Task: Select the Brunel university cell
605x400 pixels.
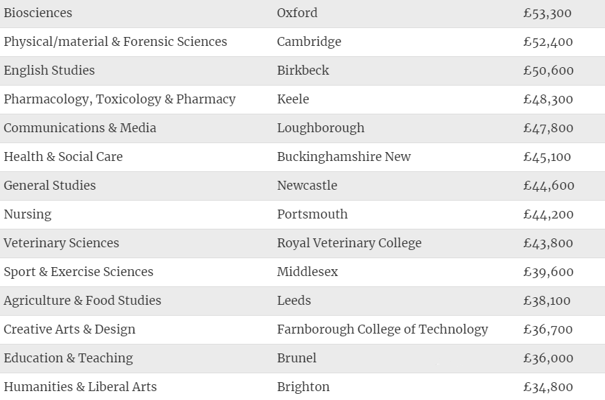Action: coord(297,358)
